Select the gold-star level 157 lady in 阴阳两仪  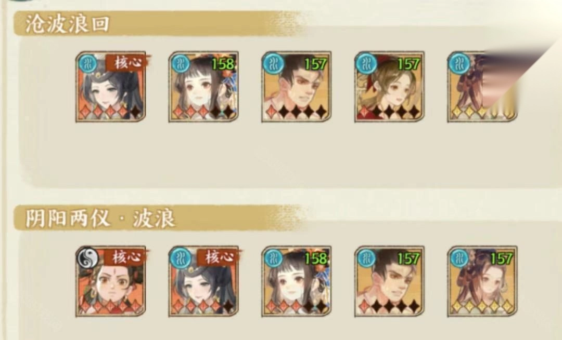[482, 281]
